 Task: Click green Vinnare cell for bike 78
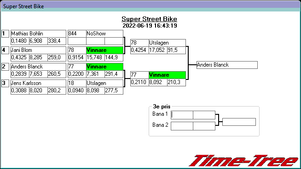point(104,50)
